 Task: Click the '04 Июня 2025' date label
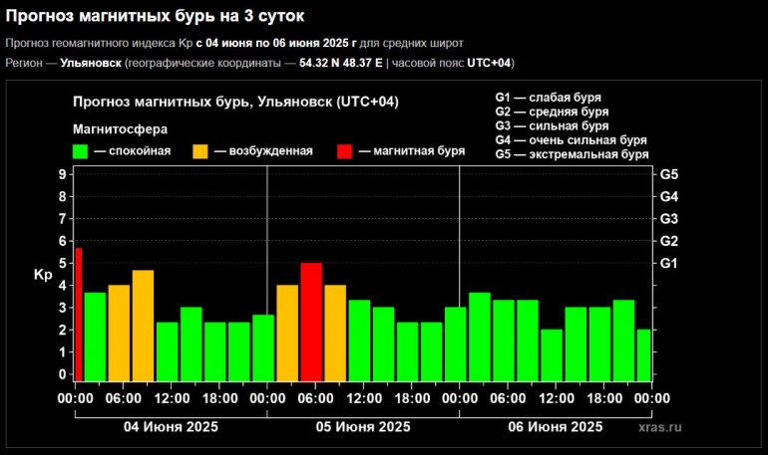point(171,426)
